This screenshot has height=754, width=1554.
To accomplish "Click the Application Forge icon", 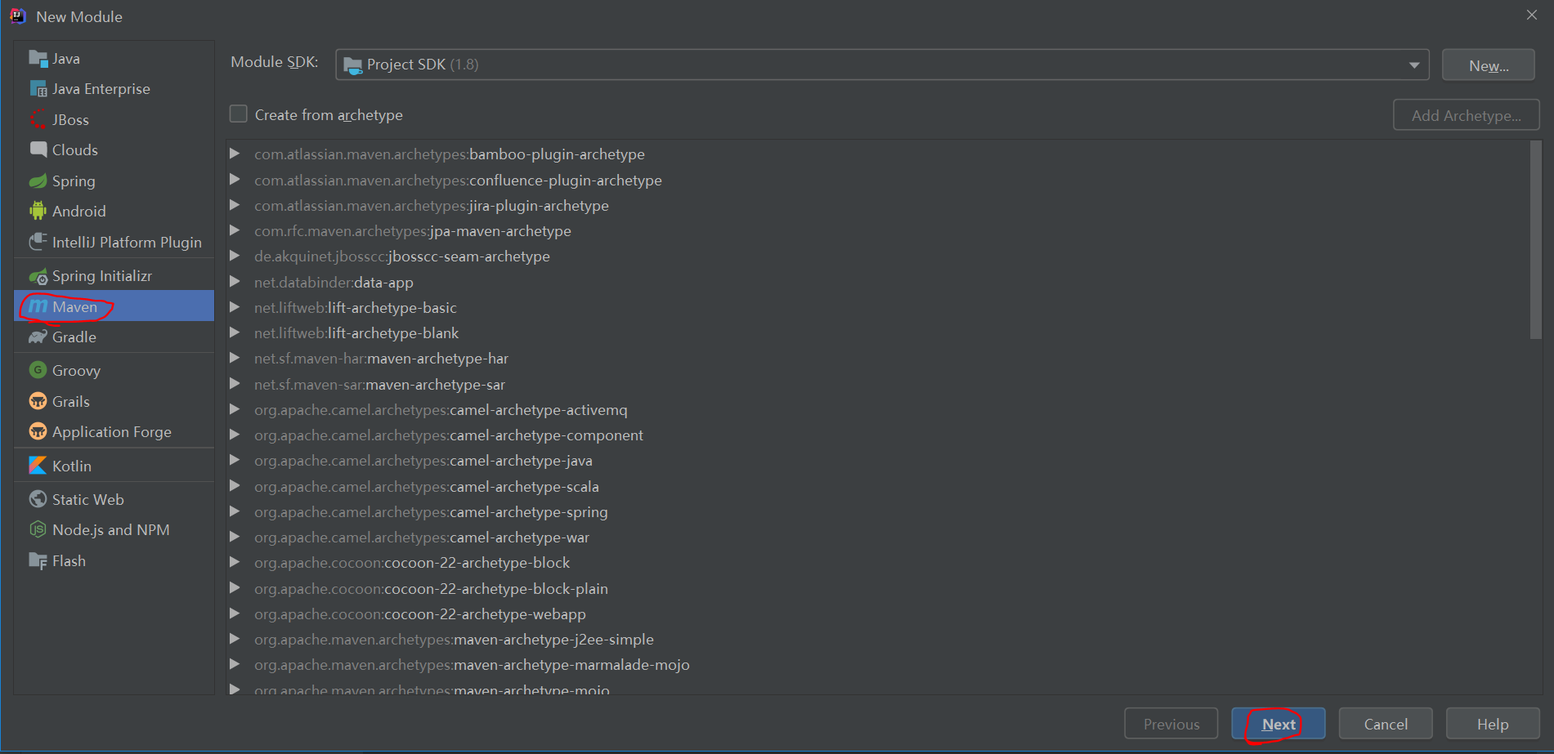I will 38,431.
